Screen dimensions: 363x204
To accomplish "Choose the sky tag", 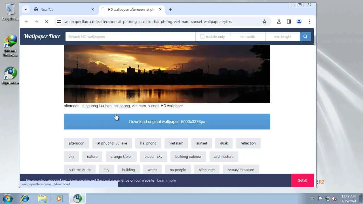I will click(x=71, y=156).
